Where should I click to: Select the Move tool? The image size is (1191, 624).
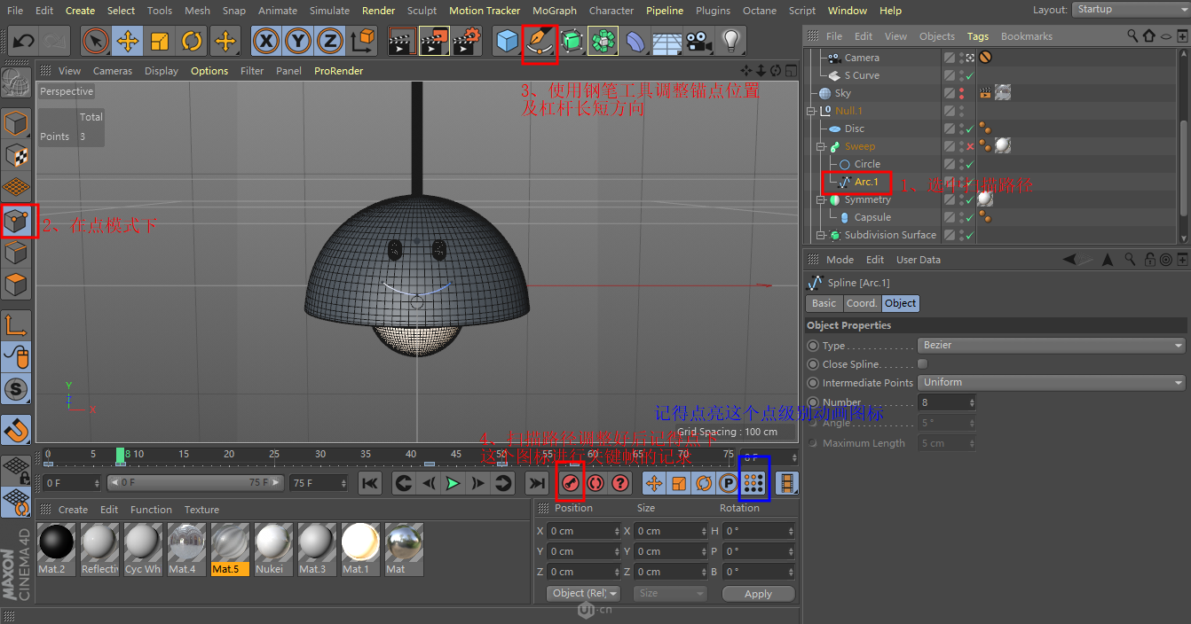128,42
